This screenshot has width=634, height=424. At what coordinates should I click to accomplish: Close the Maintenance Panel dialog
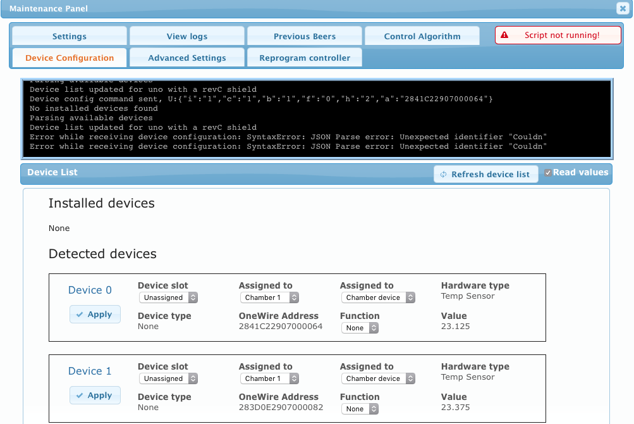pyautogui.click(x=622, y=8)
